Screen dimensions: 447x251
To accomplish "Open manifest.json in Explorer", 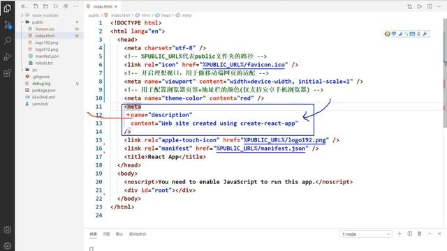I will 47,56.
